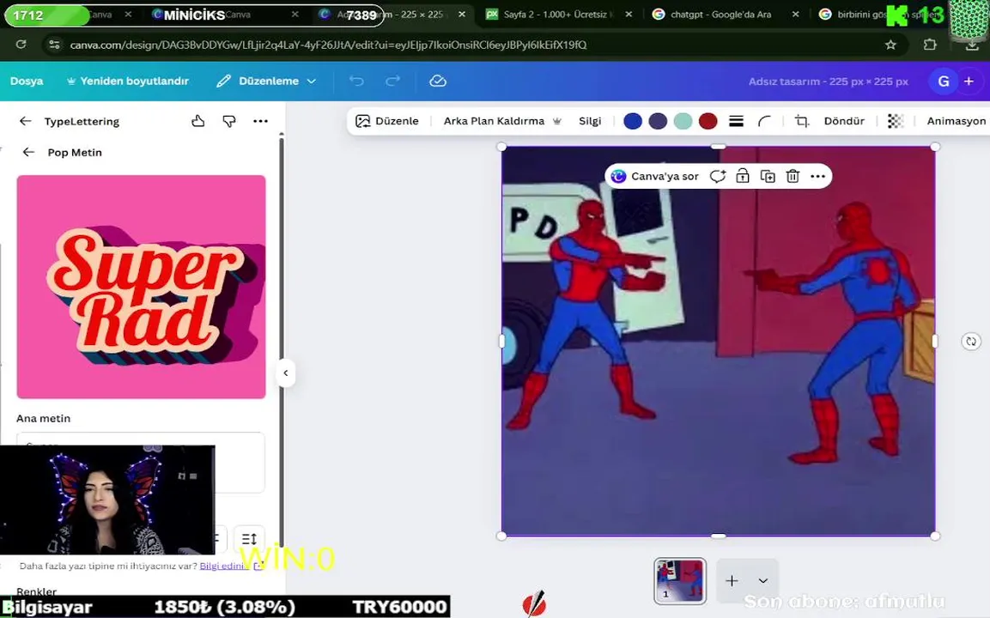
Task: Click the G account avatar
Action: coord(944,81)
